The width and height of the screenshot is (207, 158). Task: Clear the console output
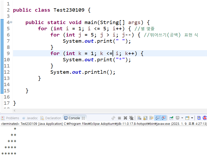point(139,118)
